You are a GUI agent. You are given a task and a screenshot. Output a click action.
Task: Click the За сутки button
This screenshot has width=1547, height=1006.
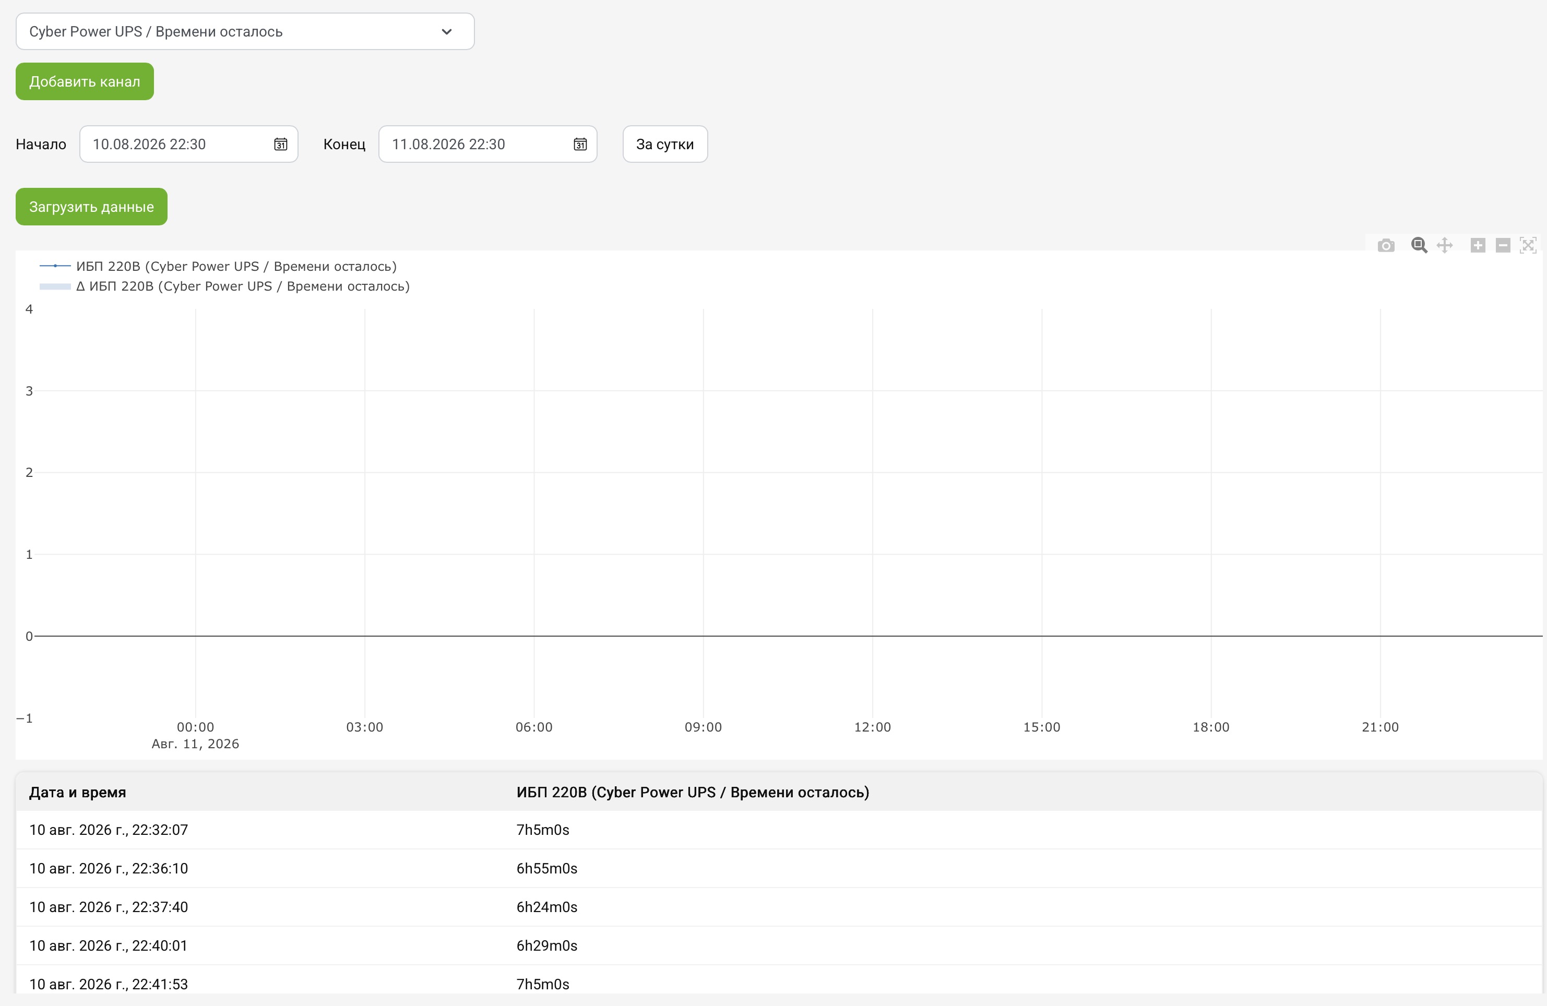tap(665, 144)
